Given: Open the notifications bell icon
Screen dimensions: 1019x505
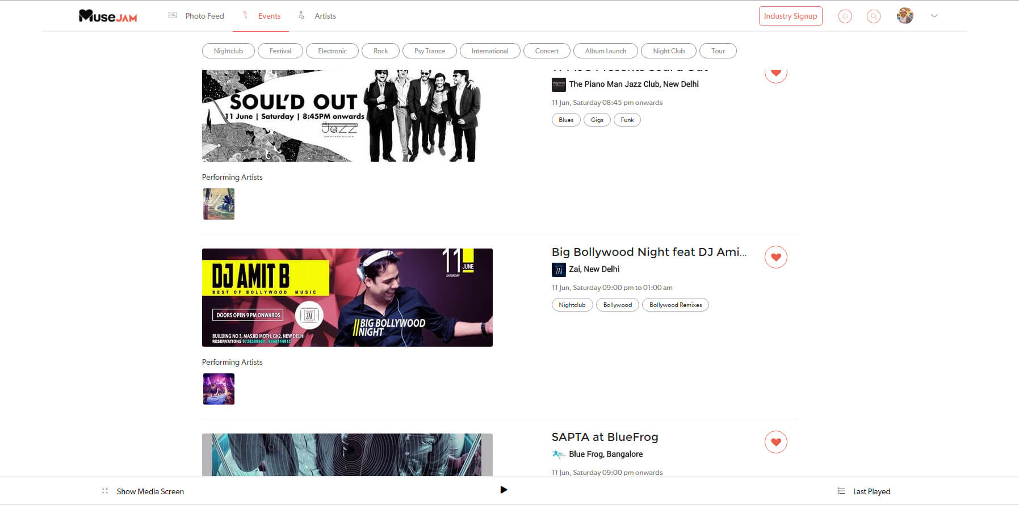Looking at the screenshot, I should click(845, 16).
